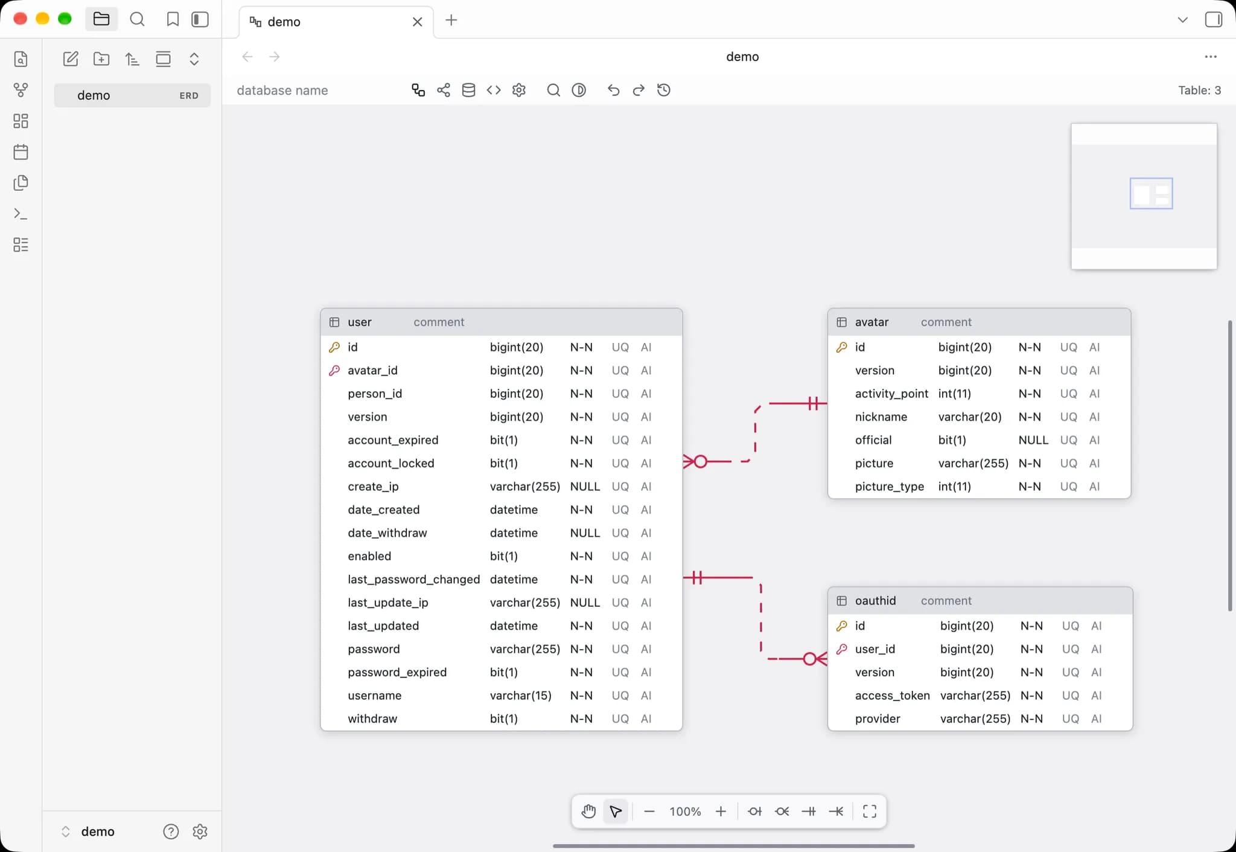Open canvas grid ribbon icon
The image size is (1236, 852).
pos(21,121)
